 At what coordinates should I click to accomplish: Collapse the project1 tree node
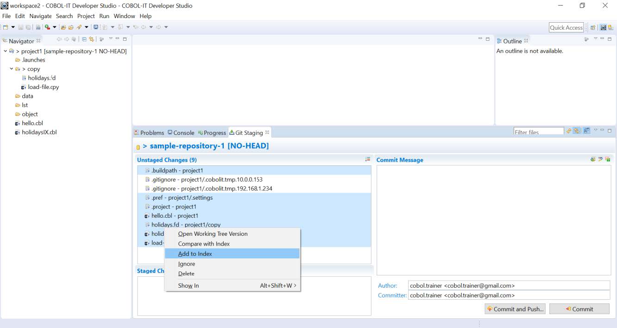point(6,51)
